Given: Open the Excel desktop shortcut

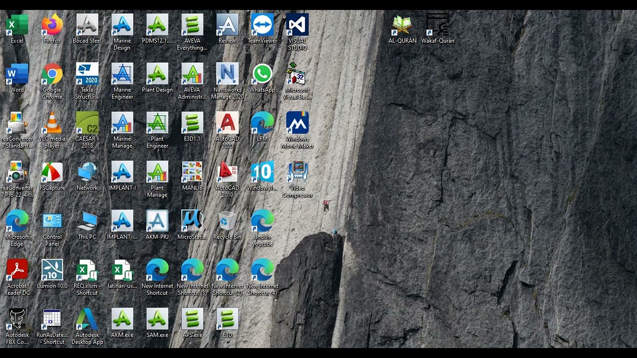Looking at the screenshot, I should click(x=17, y=25).
